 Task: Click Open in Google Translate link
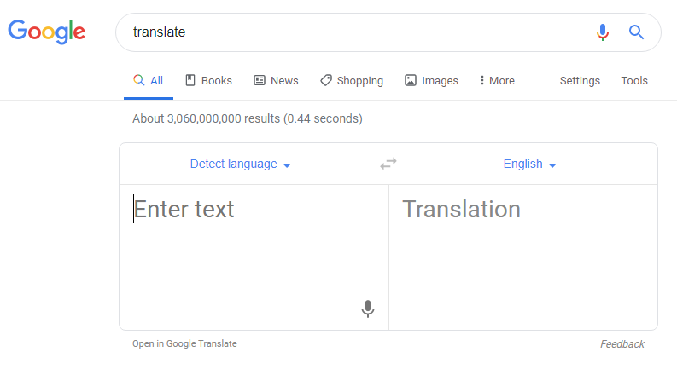click(x=184, y=343)
